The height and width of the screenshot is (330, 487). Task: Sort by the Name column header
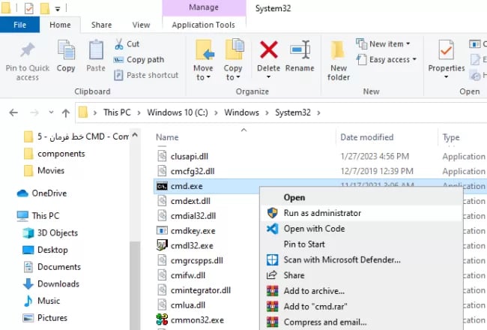click(167, 137)
